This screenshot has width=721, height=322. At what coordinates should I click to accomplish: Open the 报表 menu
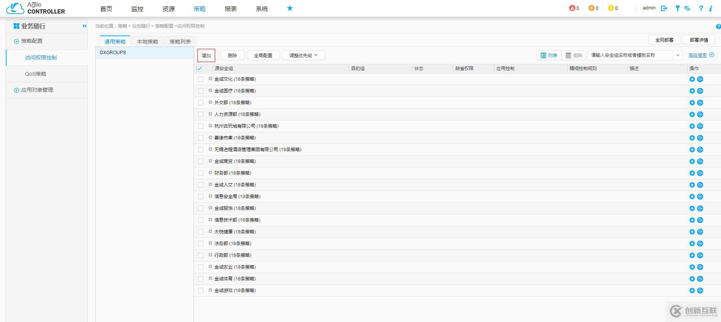[231, 9]
